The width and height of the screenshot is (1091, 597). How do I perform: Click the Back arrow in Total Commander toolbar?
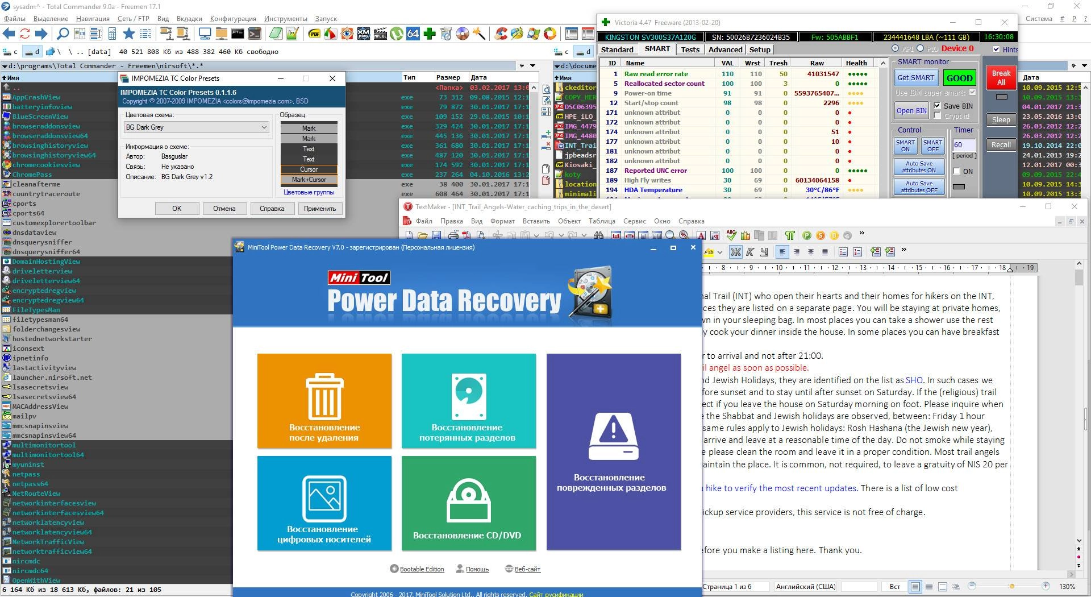pos(9,34)
